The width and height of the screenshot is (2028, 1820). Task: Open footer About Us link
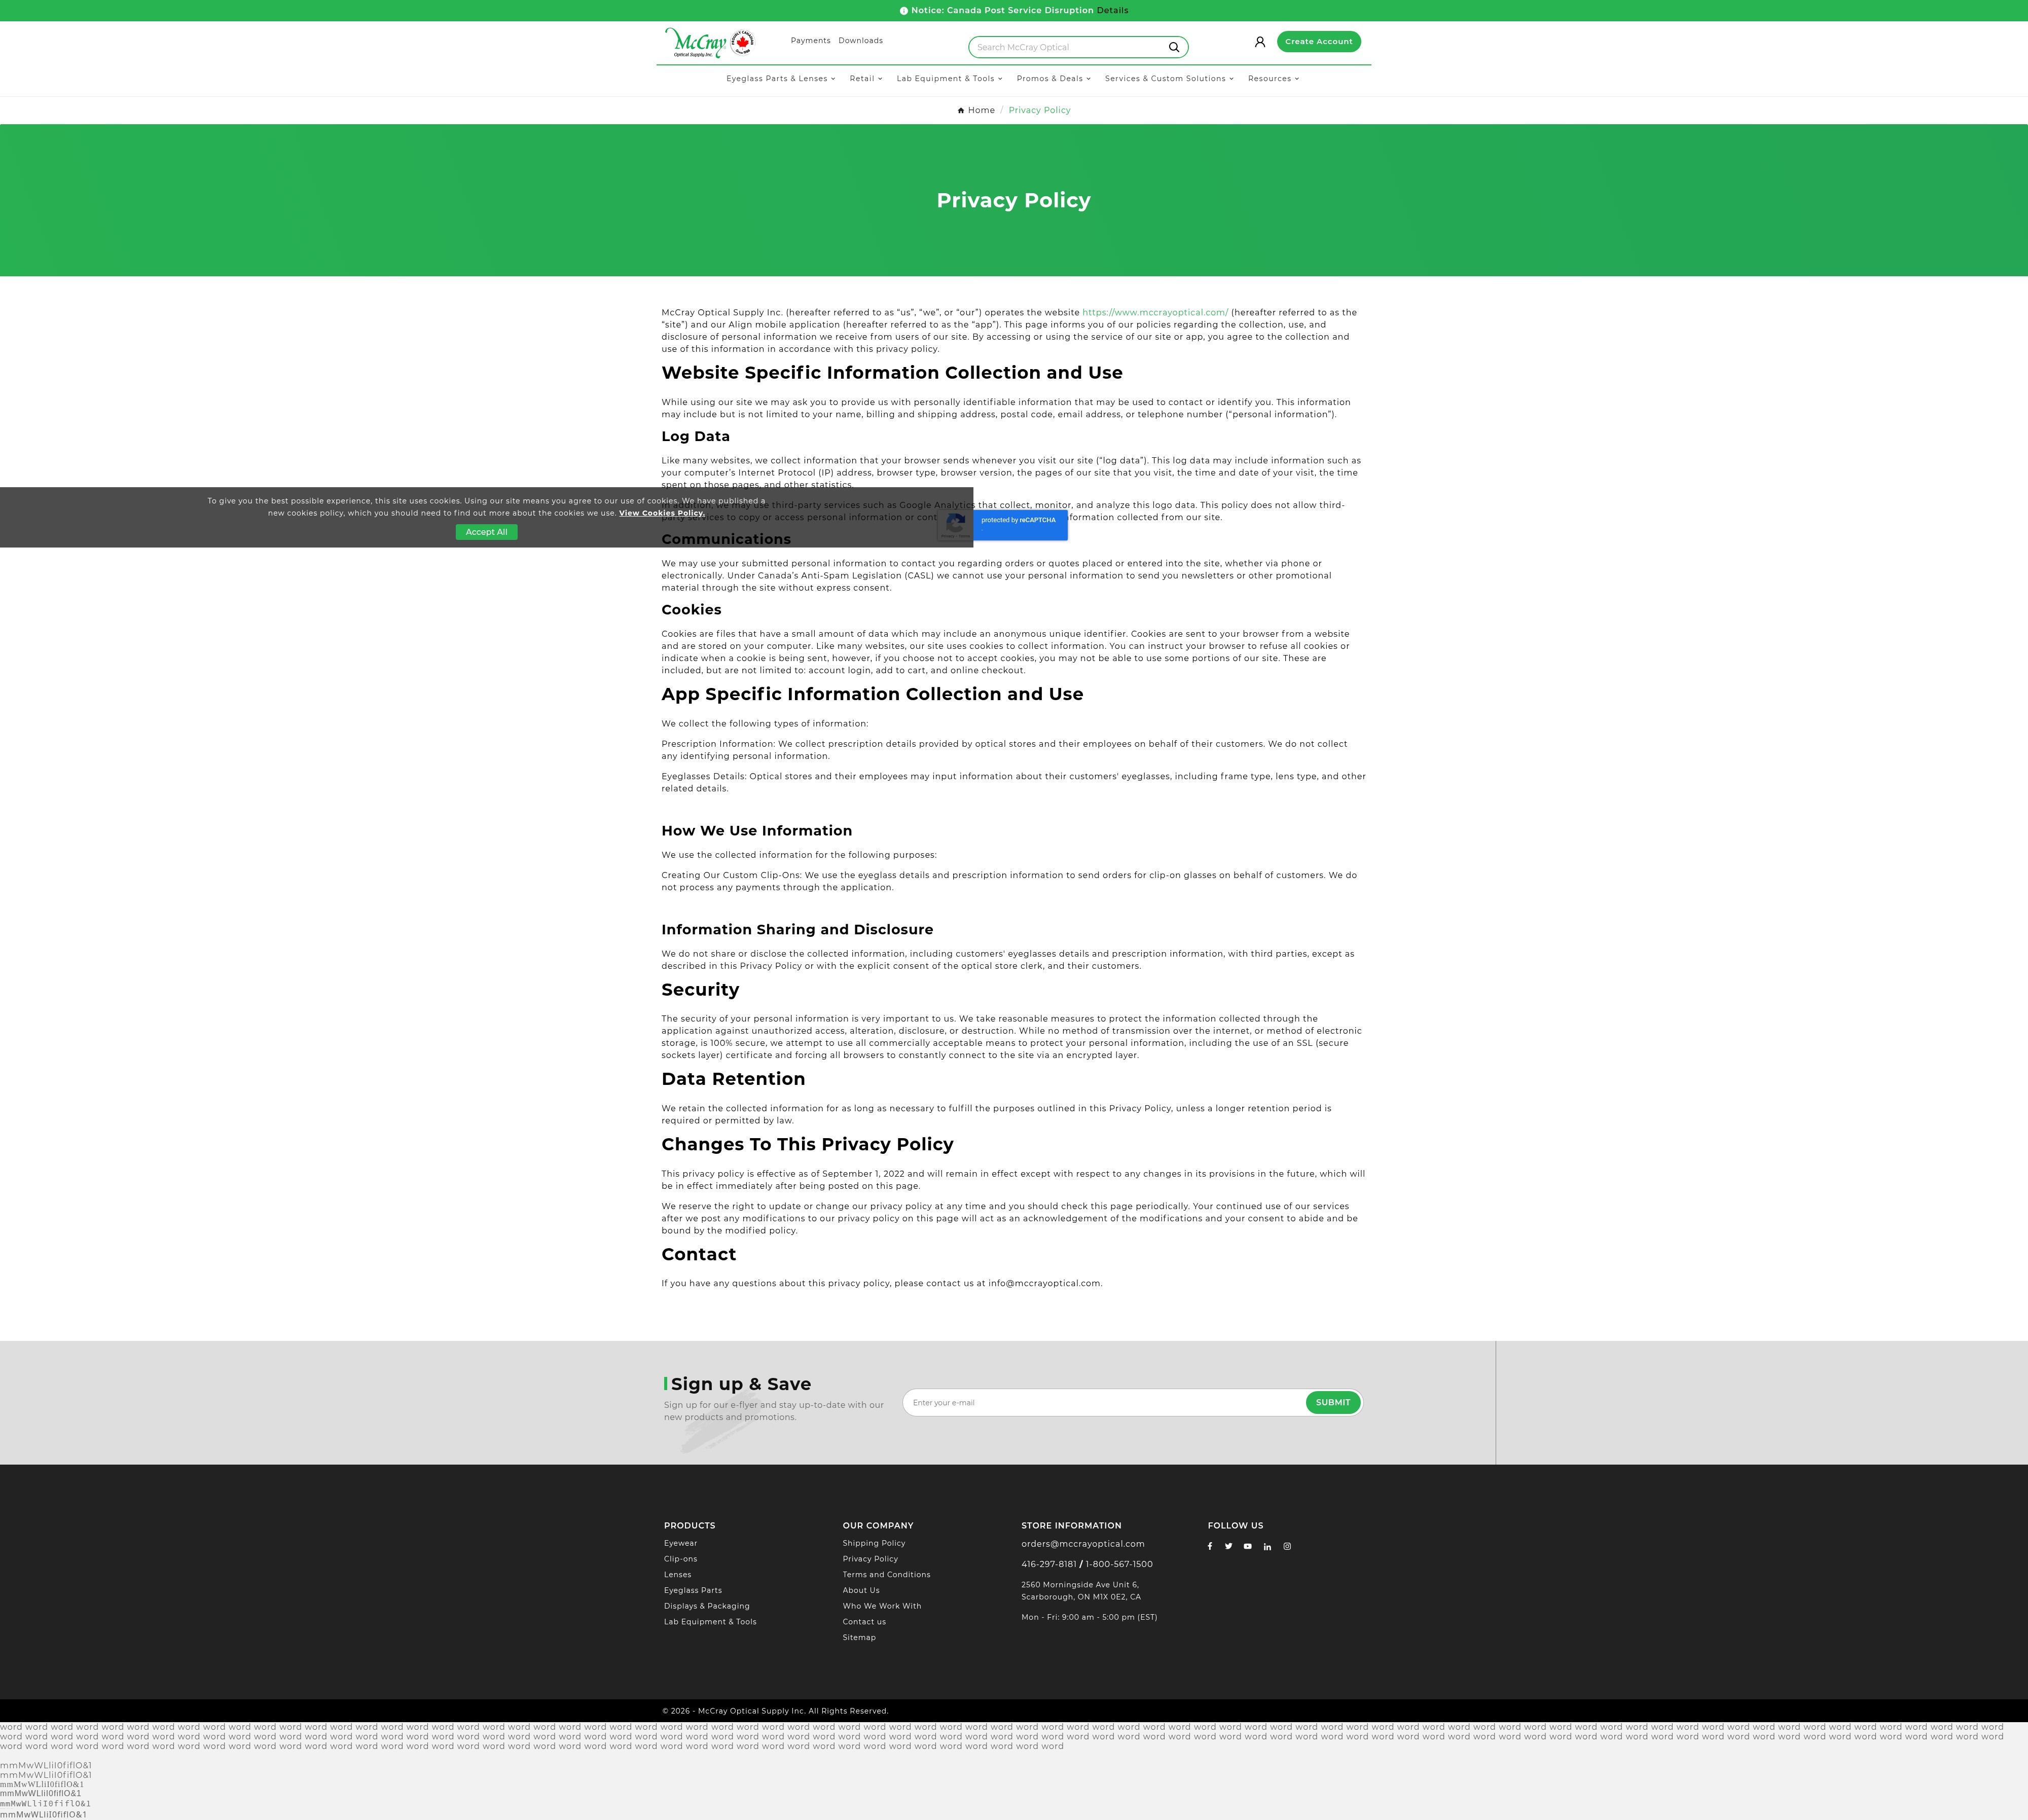point(861,1590)
